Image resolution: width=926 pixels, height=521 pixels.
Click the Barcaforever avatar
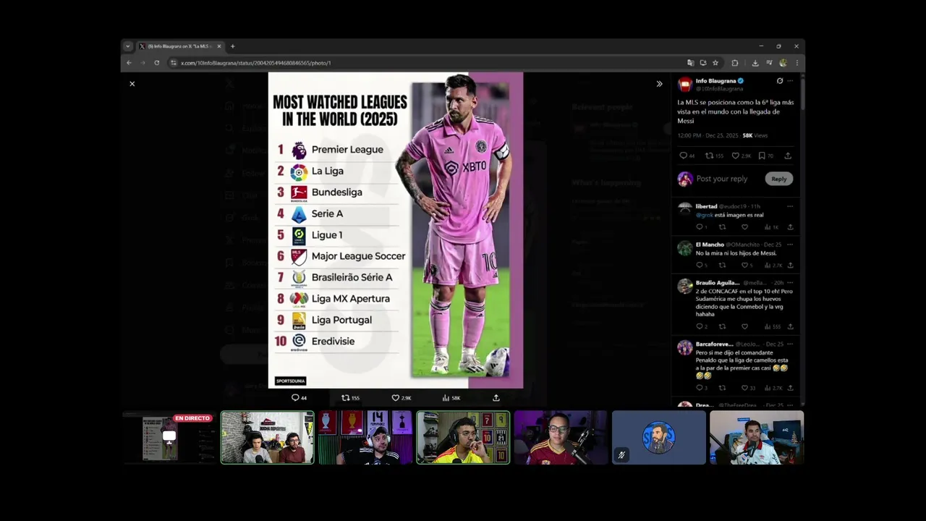[x=684, y=348]
